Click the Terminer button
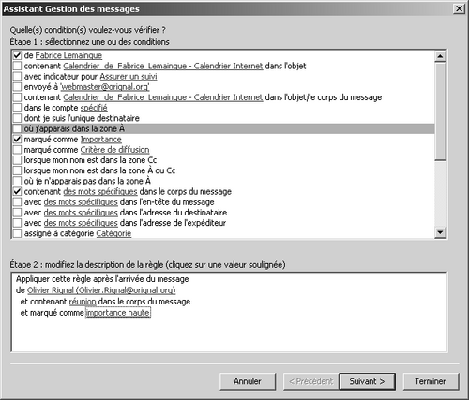 click(431, 381)
